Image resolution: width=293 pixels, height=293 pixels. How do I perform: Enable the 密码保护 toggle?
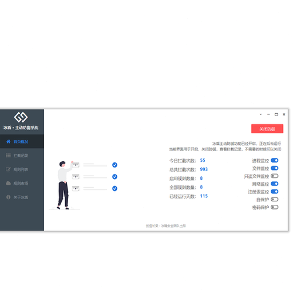(x=275, y=207)
